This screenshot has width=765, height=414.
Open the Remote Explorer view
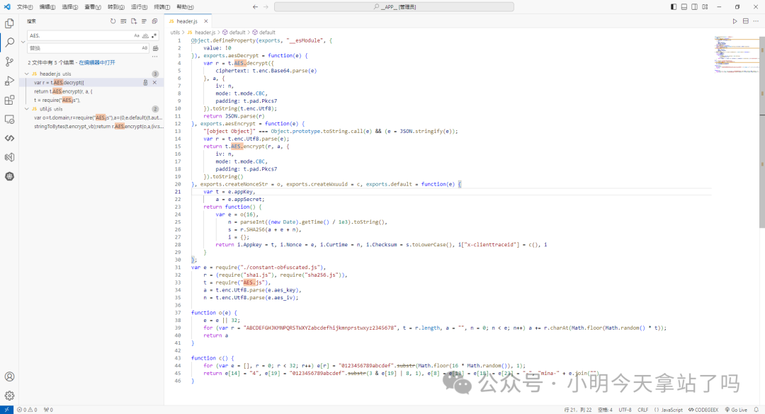[x=9, y=119]
